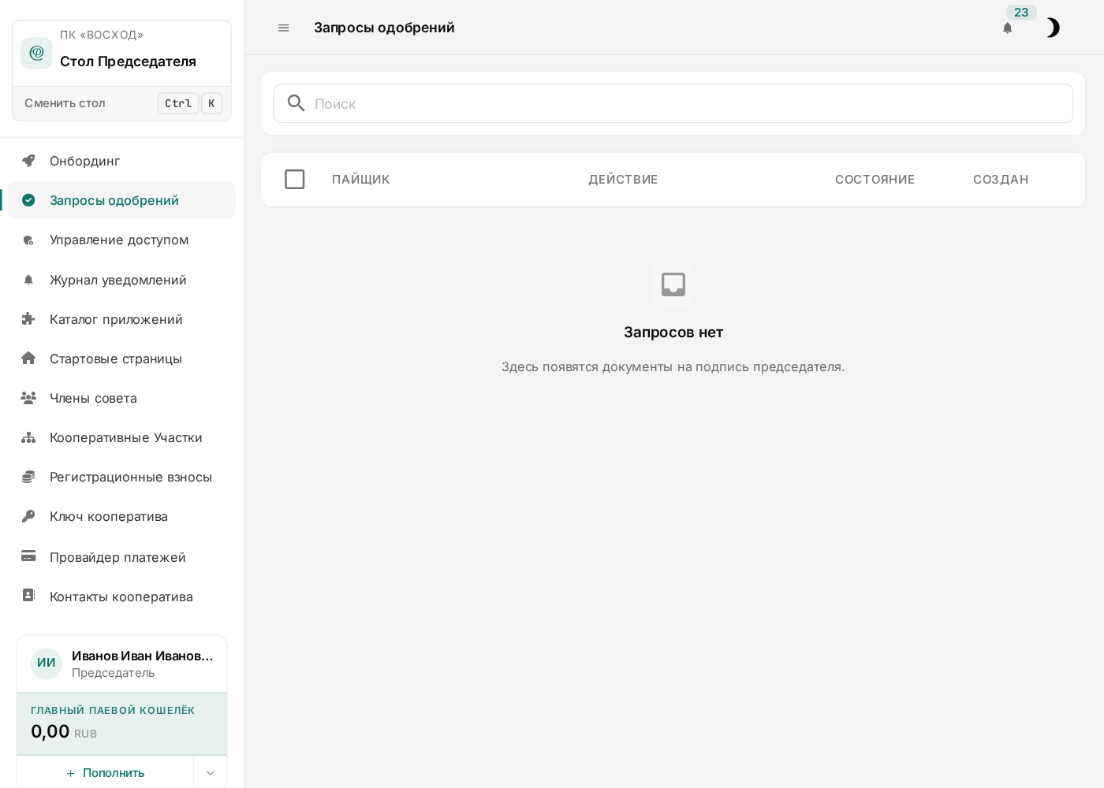Sort by the СОСТОЯНИЕ column header

click(875, 180)
